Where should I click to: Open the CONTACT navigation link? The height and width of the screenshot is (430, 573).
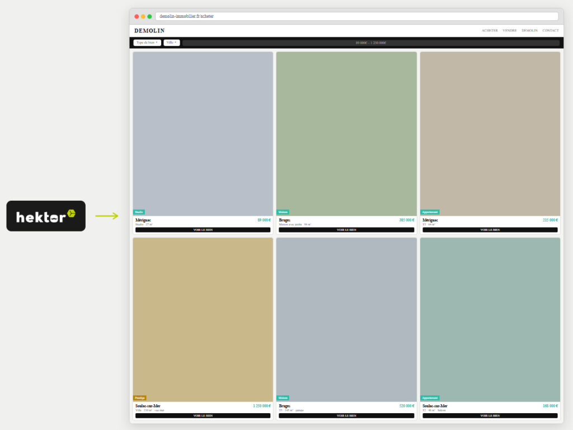[550, 31]
